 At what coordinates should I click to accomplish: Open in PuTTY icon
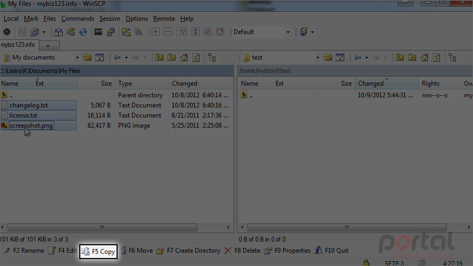[111, 32]
